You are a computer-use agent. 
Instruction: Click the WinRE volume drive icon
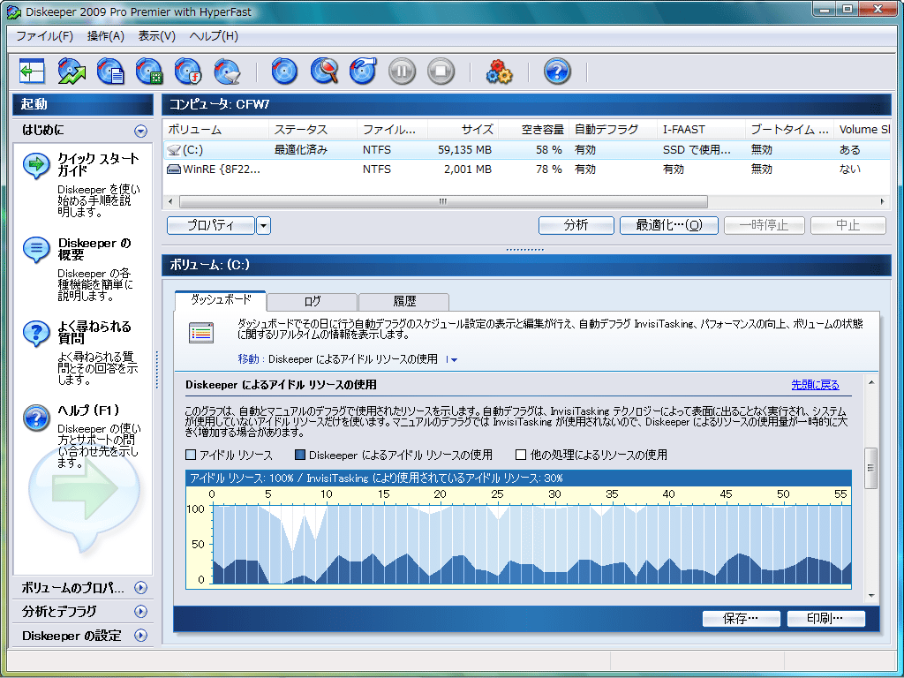pos(174,169)
